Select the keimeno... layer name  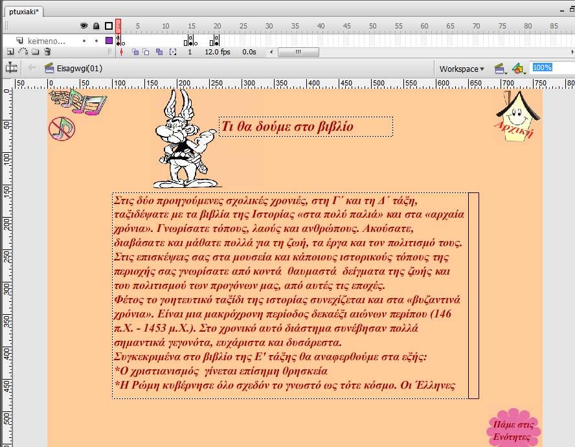tap(47, 41)
